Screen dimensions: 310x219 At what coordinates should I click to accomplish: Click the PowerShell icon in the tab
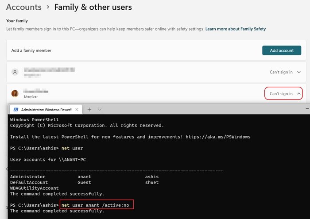click(16, 110)
